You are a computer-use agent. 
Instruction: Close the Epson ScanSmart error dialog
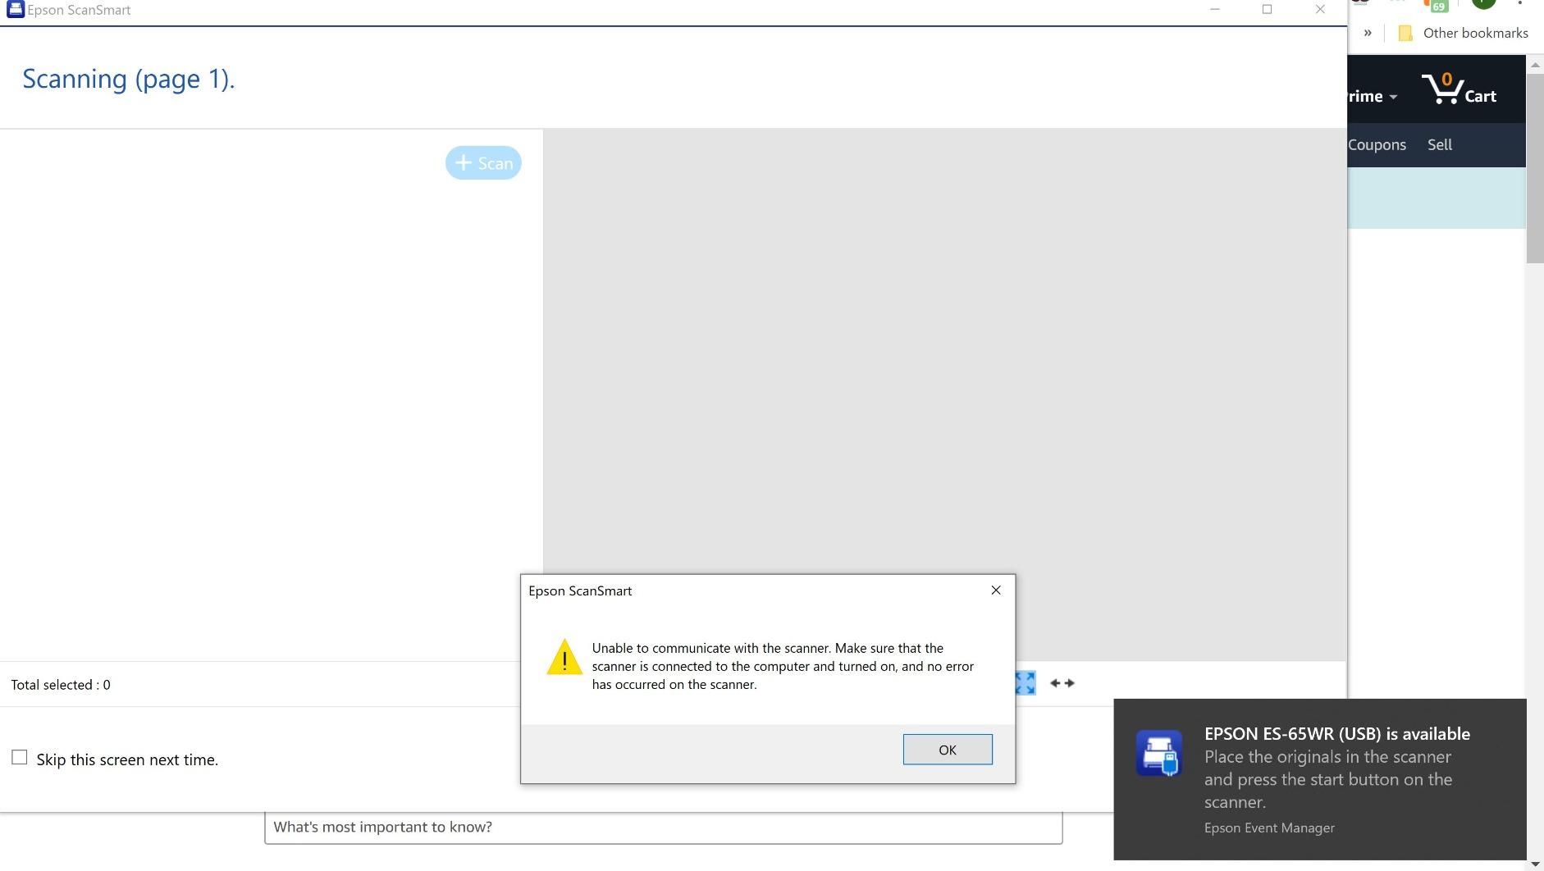(x=996, y=591)
